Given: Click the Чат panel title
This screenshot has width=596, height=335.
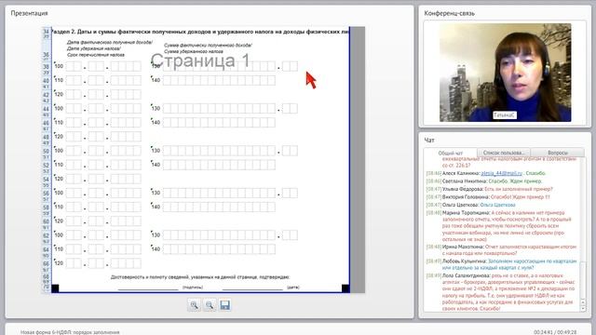Looking at the screenshot, I should pyautogui.click(x=429, y=141).
